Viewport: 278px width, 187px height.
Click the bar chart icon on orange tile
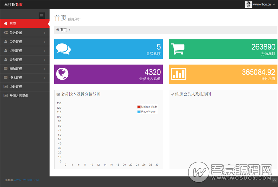point(179,74)
